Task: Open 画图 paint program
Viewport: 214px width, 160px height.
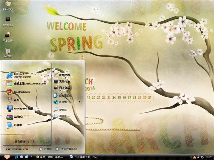Action: click(13, 100)
